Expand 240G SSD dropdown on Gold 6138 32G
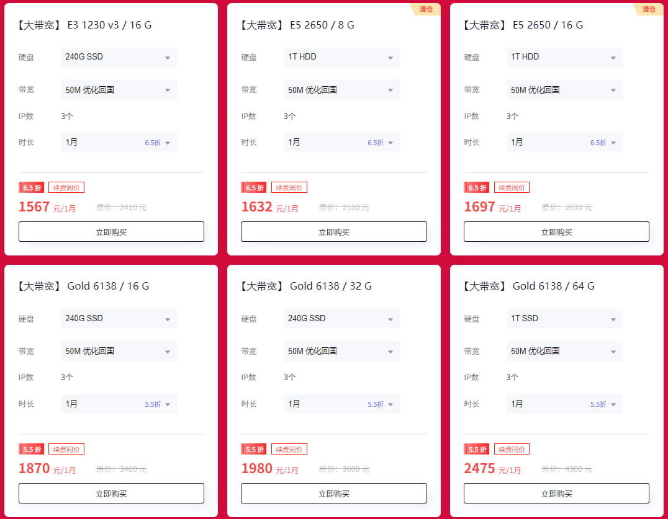 click(x=341, y=319)
